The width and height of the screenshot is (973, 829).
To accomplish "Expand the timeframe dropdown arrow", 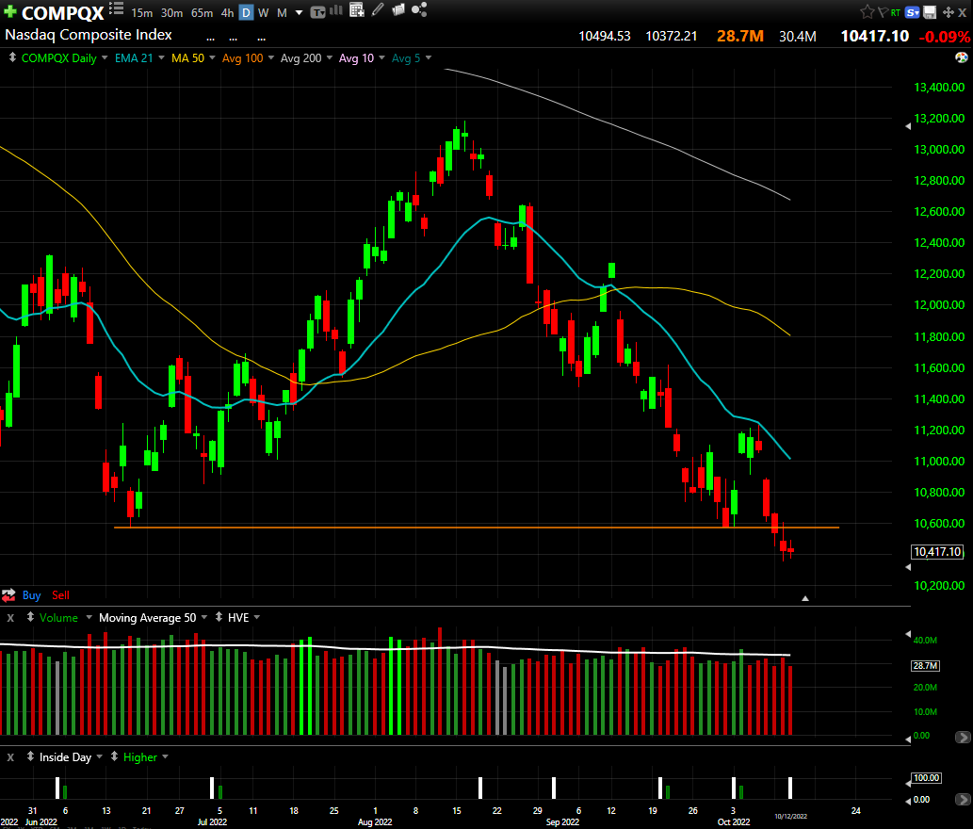I will pyautogui.click(x=299, y=12).
